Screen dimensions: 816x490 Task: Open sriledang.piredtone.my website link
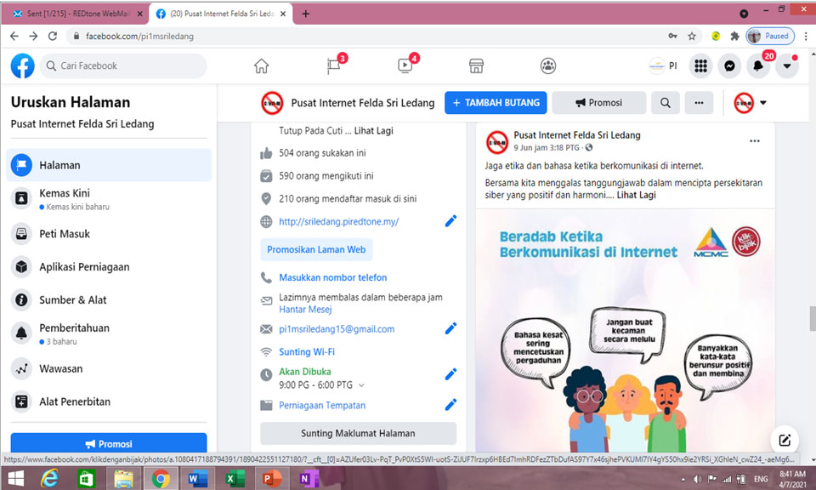pos(338,222)
